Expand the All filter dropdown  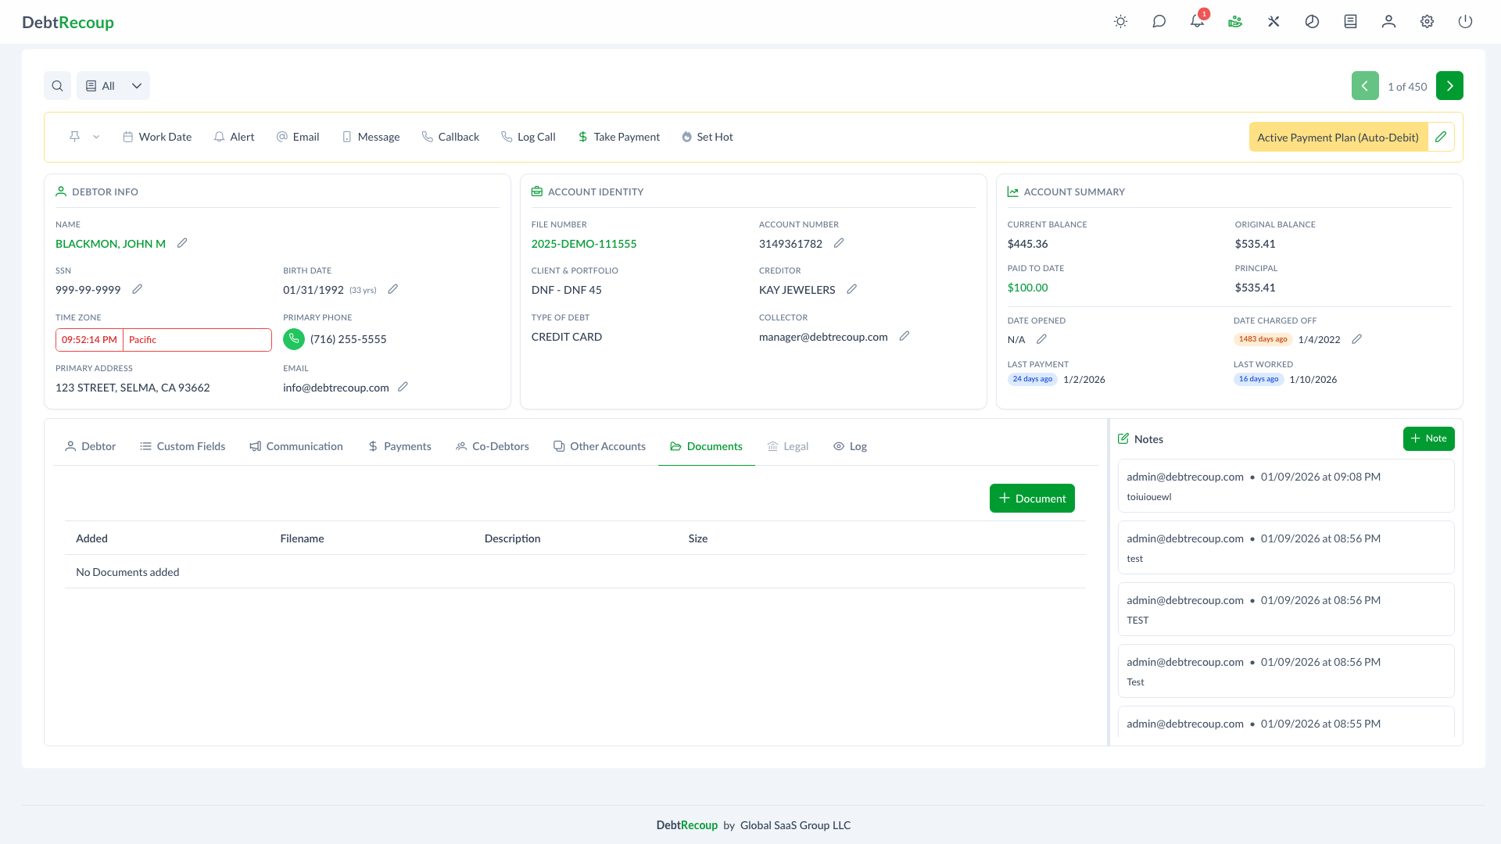pyautogui.click(x=113, y=85)
